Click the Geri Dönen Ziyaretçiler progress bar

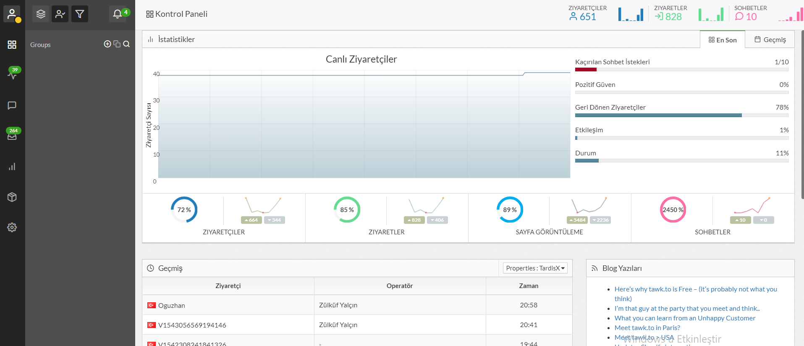(x=682, y=115)
